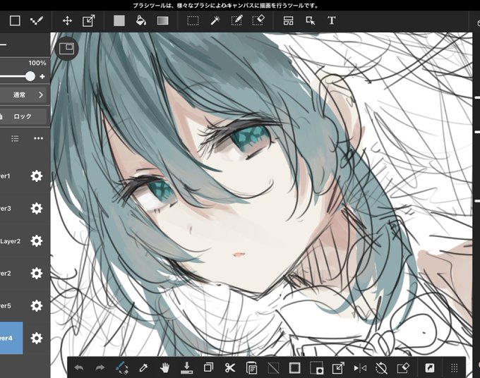The width and height of the screenshot is (480, 378).
Task: Invert the selection in the bottom bar
Action: click(316, 368)
